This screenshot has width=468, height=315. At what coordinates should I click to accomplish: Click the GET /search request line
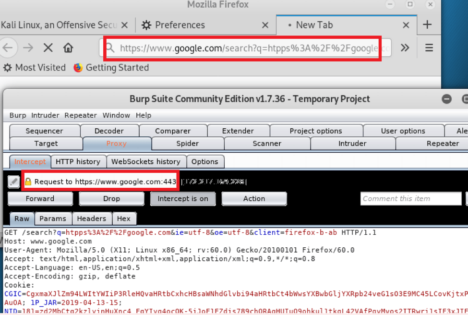pyautogui.click(x=190, y=232)
